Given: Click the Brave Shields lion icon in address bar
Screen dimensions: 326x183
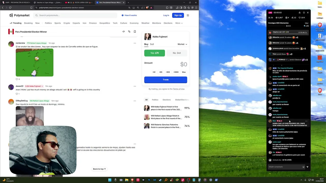Looking at the screenshot, I should [147, 8].
